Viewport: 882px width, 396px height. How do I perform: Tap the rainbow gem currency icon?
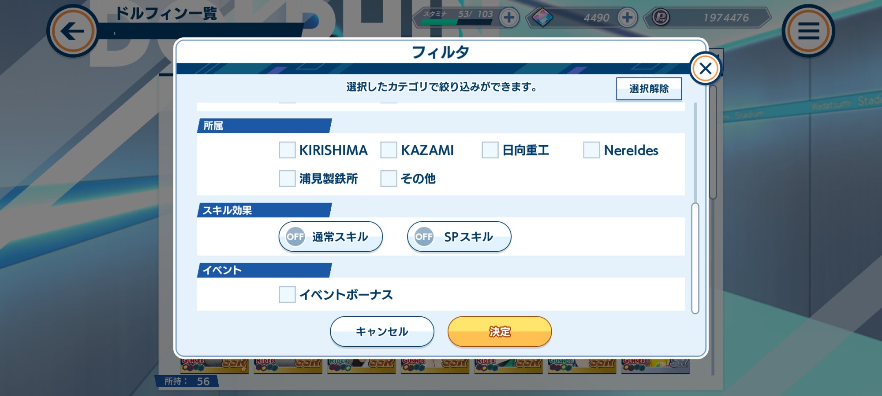(542, 18)
